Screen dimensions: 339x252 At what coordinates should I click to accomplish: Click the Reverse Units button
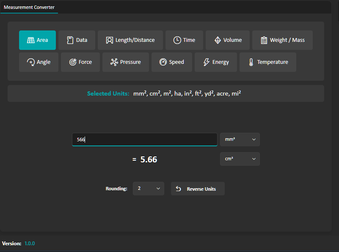[198, 189]
